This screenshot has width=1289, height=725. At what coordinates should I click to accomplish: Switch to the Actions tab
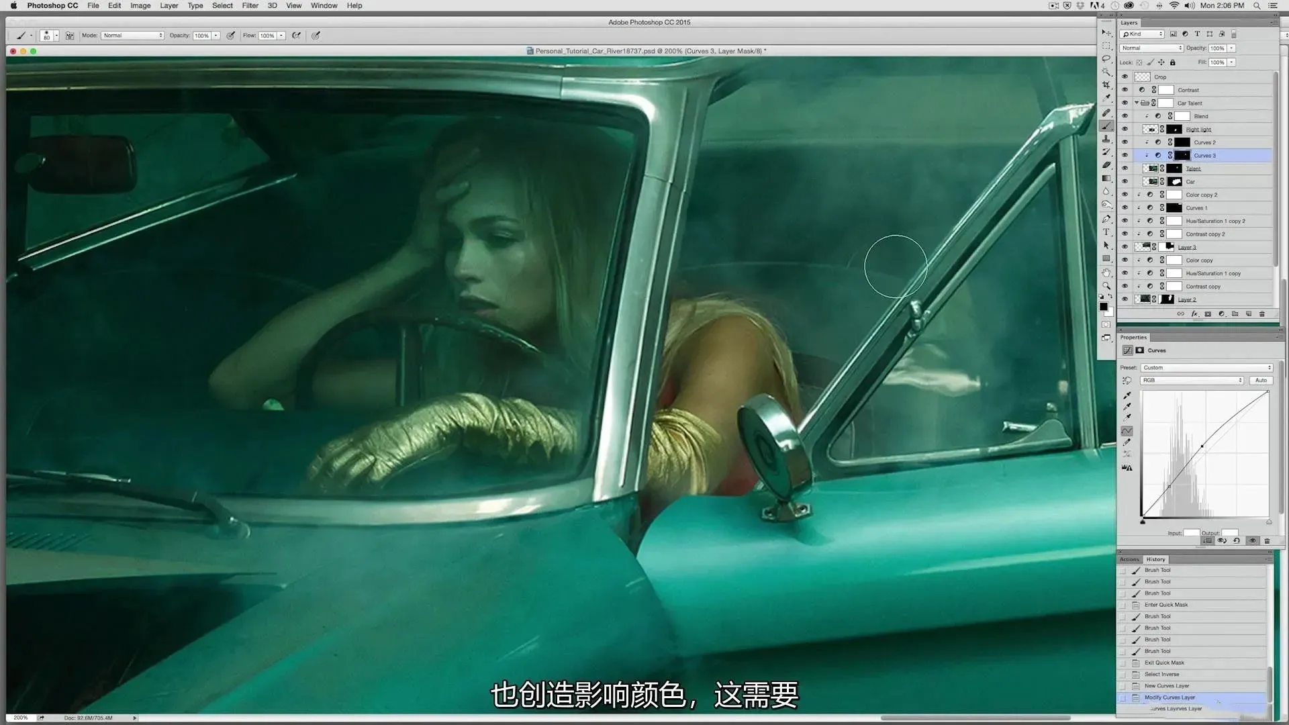(1129, 559)
